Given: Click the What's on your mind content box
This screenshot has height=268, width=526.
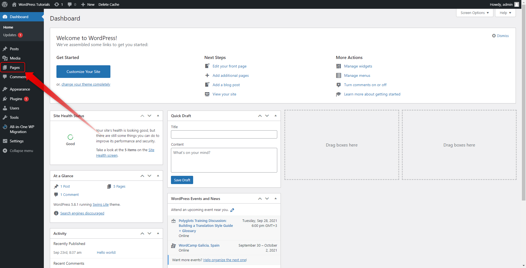Looking at the screenshot, I should coord(224,160).
